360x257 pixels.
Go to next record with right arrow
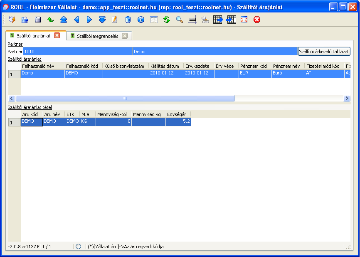89,20
